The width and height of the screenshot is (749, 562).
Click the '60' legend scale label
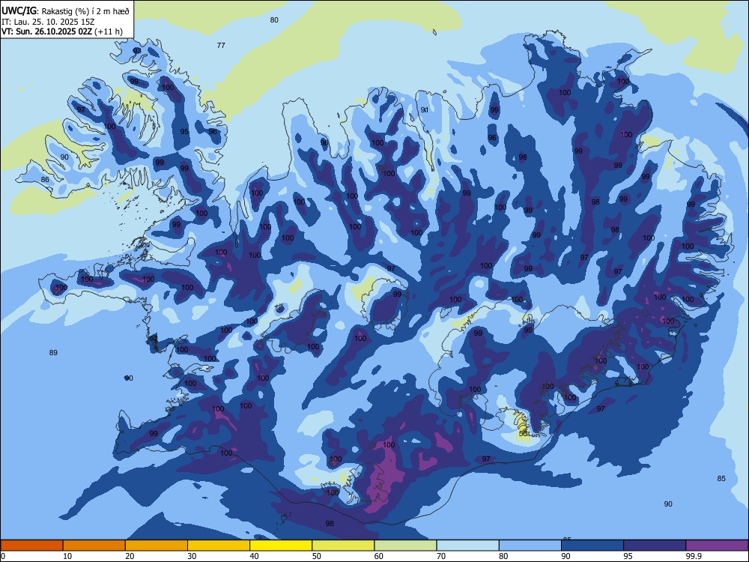(379, 556)
